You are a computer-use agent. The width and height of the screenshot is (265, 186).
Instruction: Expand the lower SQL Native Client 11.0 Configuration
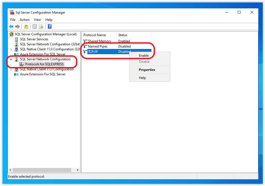click(x=11, y=70)
